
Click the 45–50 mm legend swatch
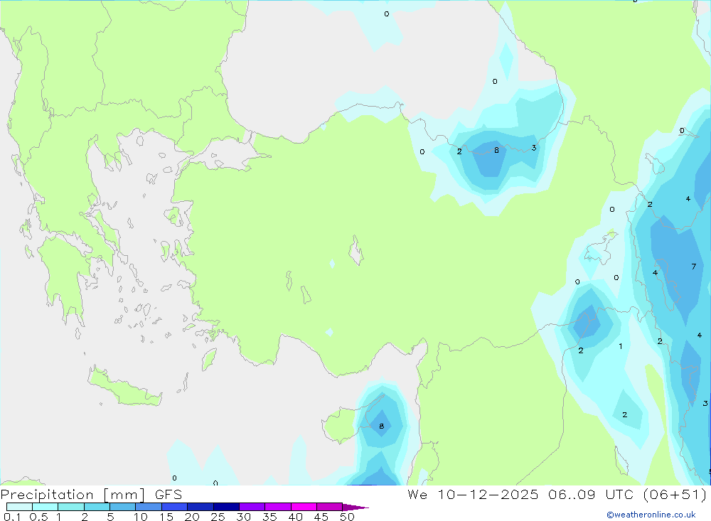(330, 507)
